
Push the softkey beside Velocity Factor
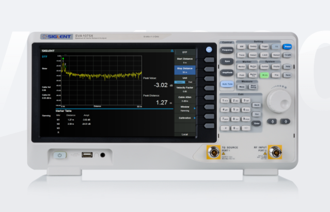point(209,88)
